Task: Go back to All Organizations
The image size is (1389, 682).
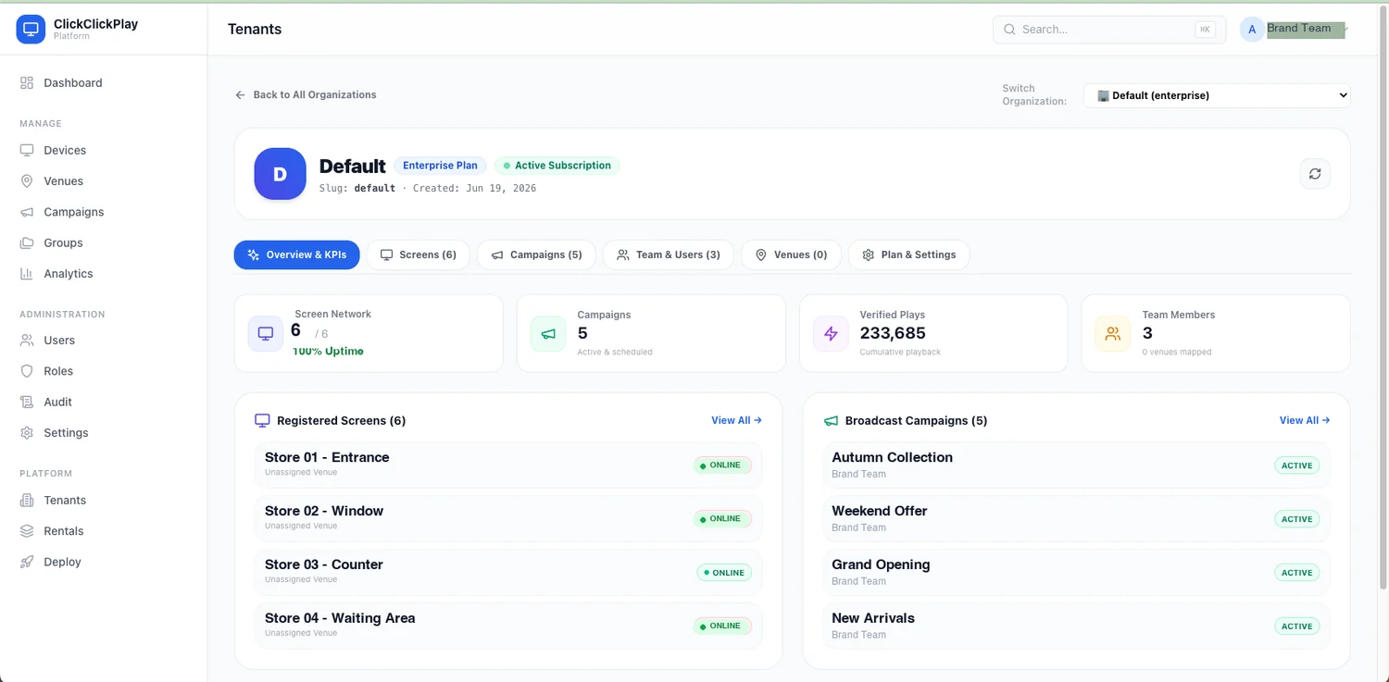Action: [x=306, y=94]
